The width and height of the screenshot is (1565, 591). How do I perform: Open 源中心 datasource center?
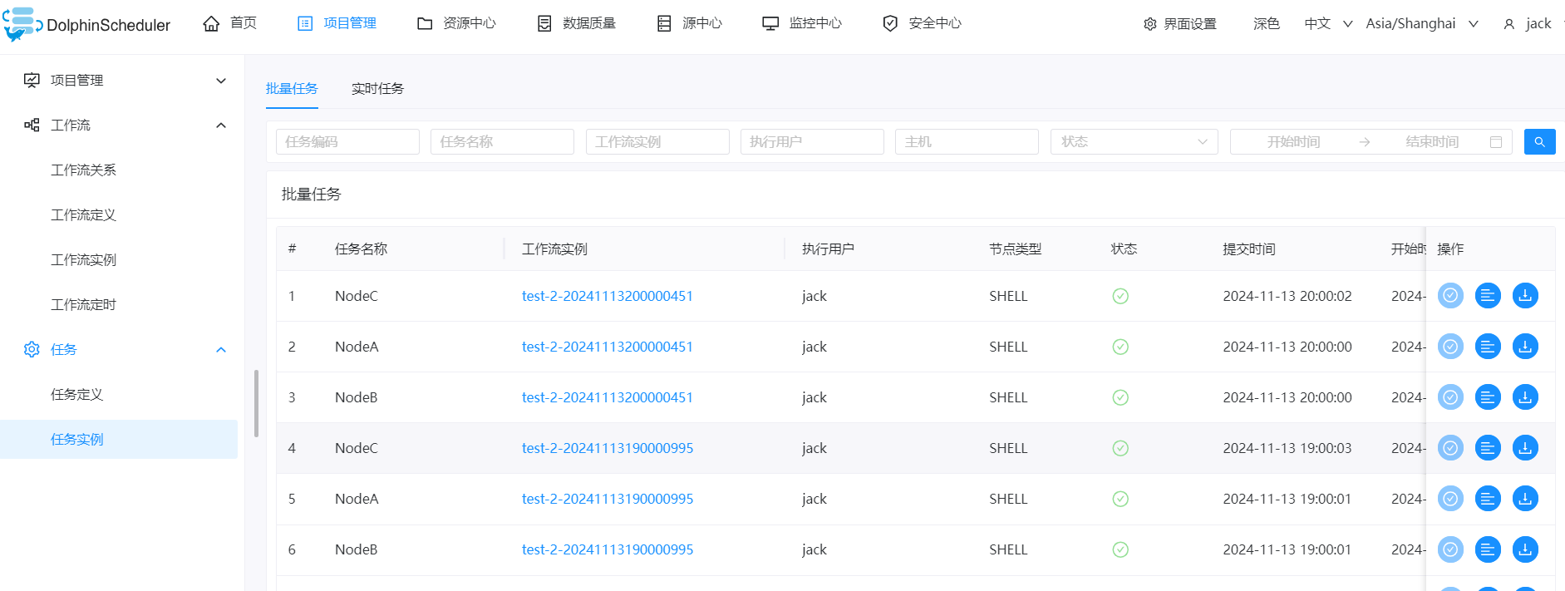(689, 23)
